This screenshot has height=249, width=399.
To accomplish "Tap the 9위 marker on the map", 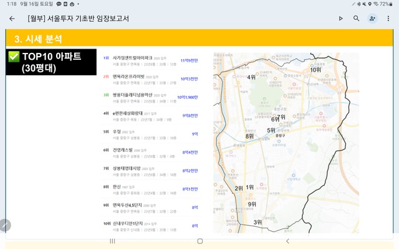I will [252, 204].
